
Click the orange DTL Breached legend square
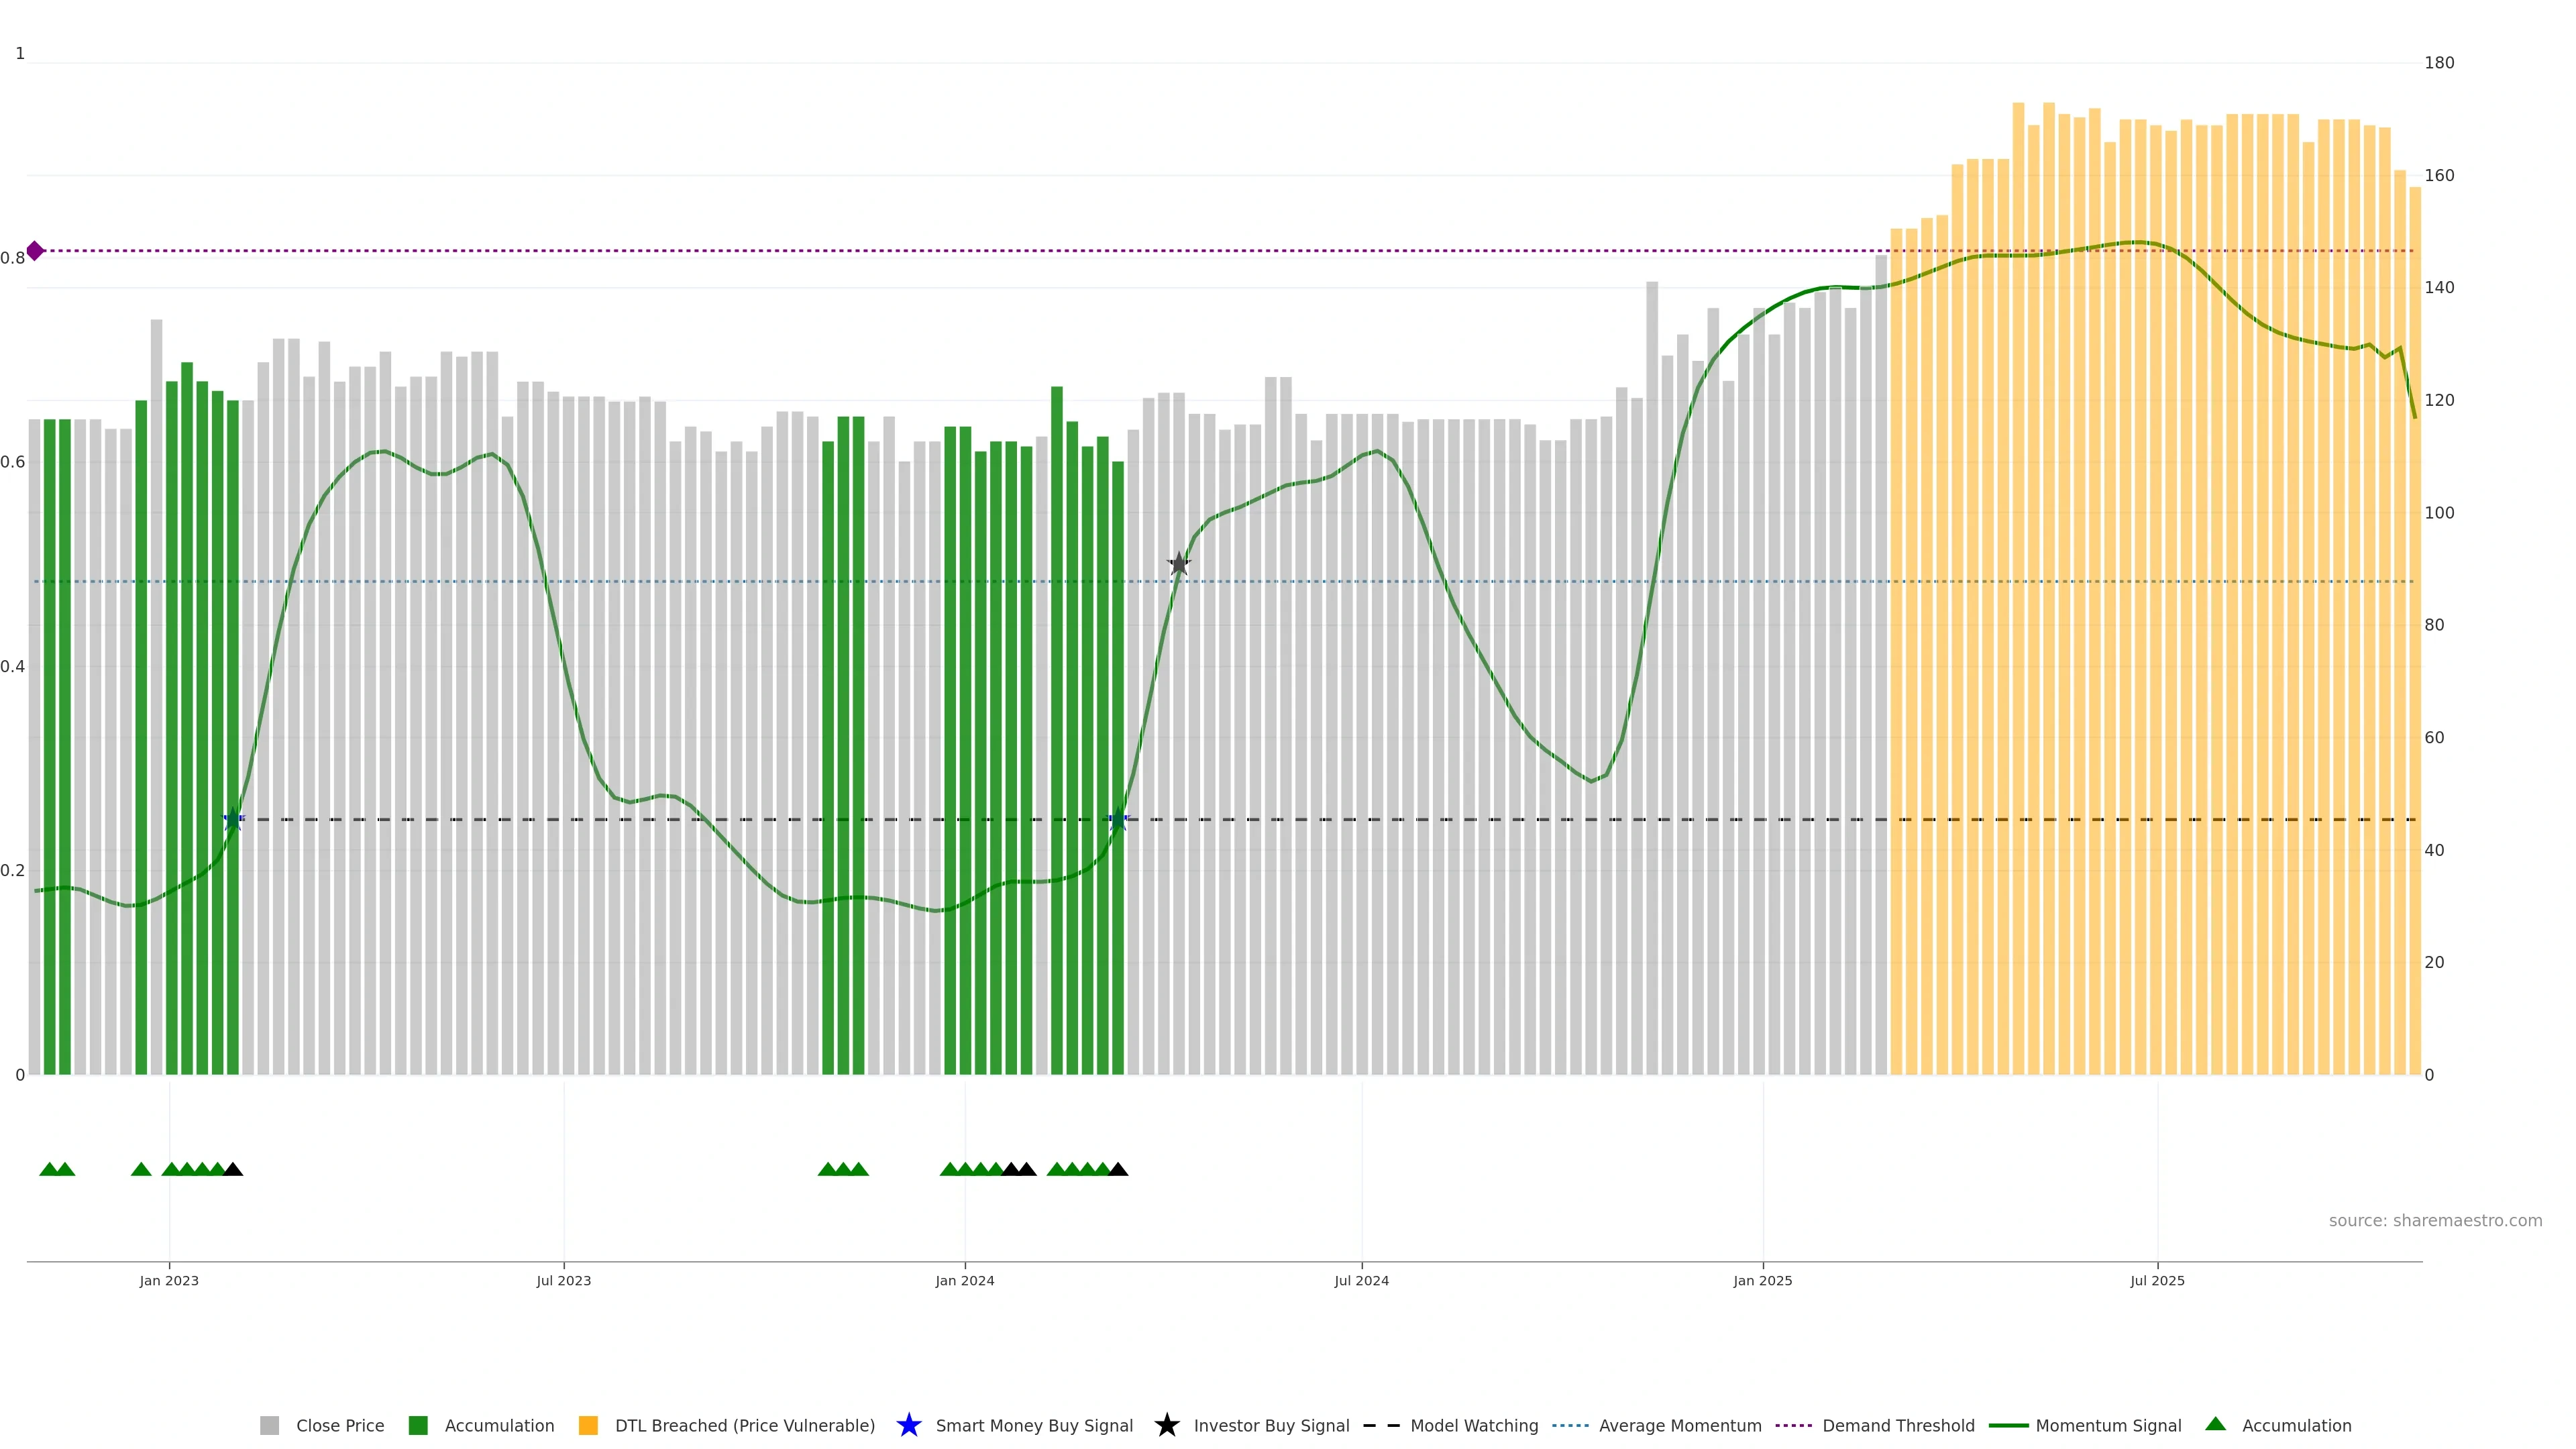pyautogui.click(x=588, y=1425)
